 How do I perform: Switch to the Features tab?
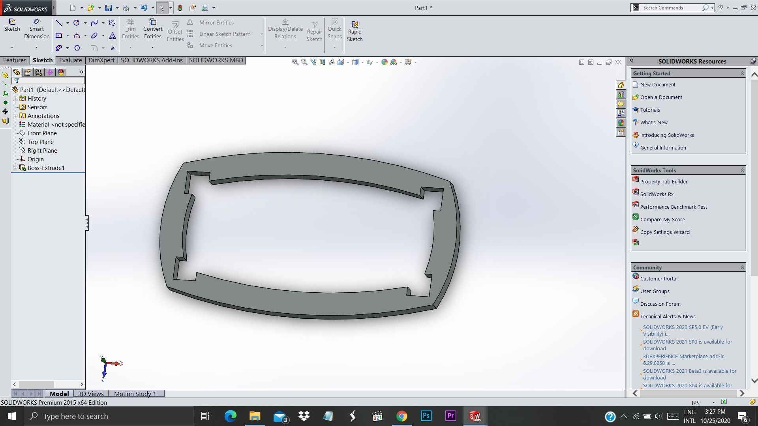tap(15, 60)
